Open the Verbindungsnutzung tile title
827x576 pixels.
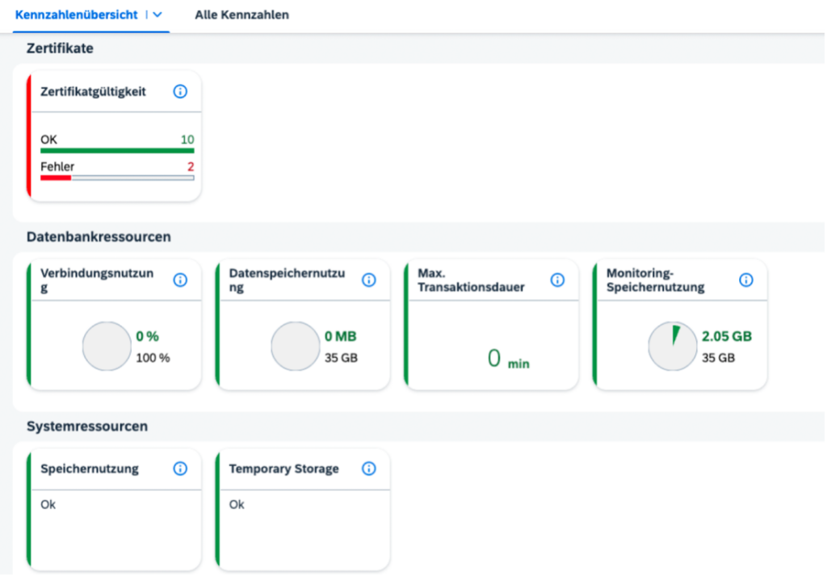pyautogui.click(x=97, y=280)
